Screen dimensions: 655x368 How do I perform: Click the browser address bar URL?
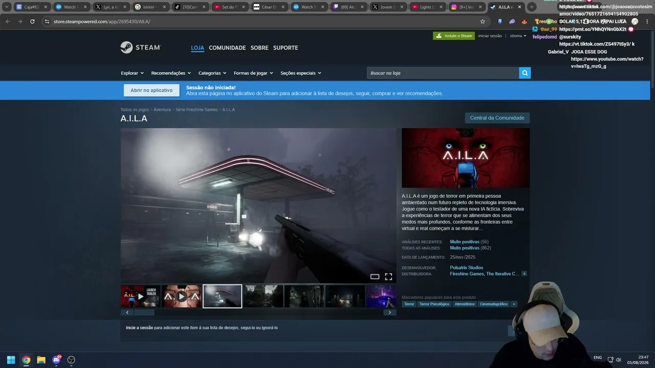click(x=102, y=21)
